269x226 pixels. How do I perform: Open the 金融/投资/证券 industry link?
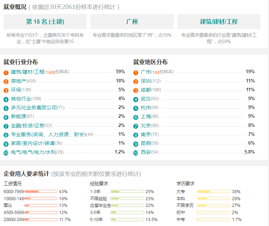coord(28,126)
